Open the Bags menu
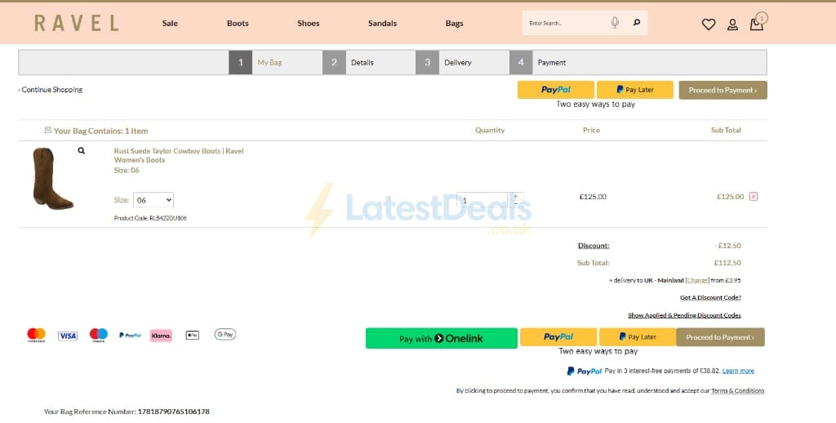Screen dimensions: 836x423 click(x=454, y=23)
